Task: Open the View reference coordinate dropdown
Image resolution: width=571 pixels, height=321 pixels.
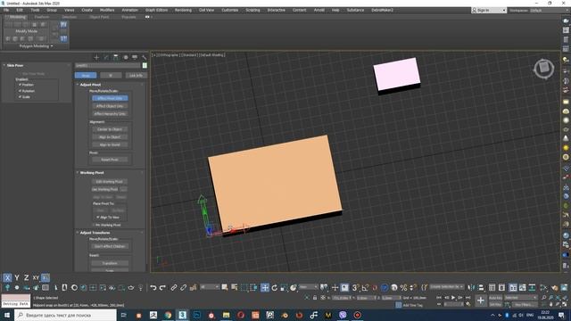Action: (309, 287)
